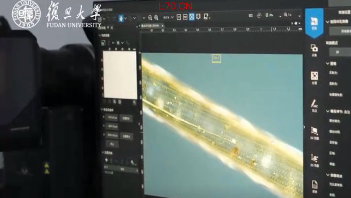Click the zoom in magnifier icon

[156, 17]
